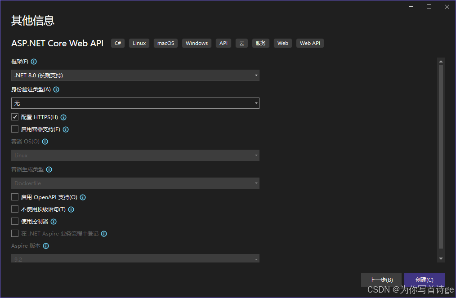The height and width of the screenshot is (298, 456).
Task: Click the info icon next to 框架(F)
Action: point(34,62)
